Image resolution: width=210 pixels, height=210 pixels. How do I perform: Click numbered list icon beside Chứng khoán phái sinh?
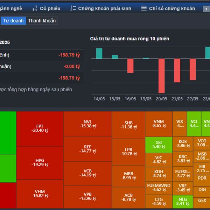(73, 8)
